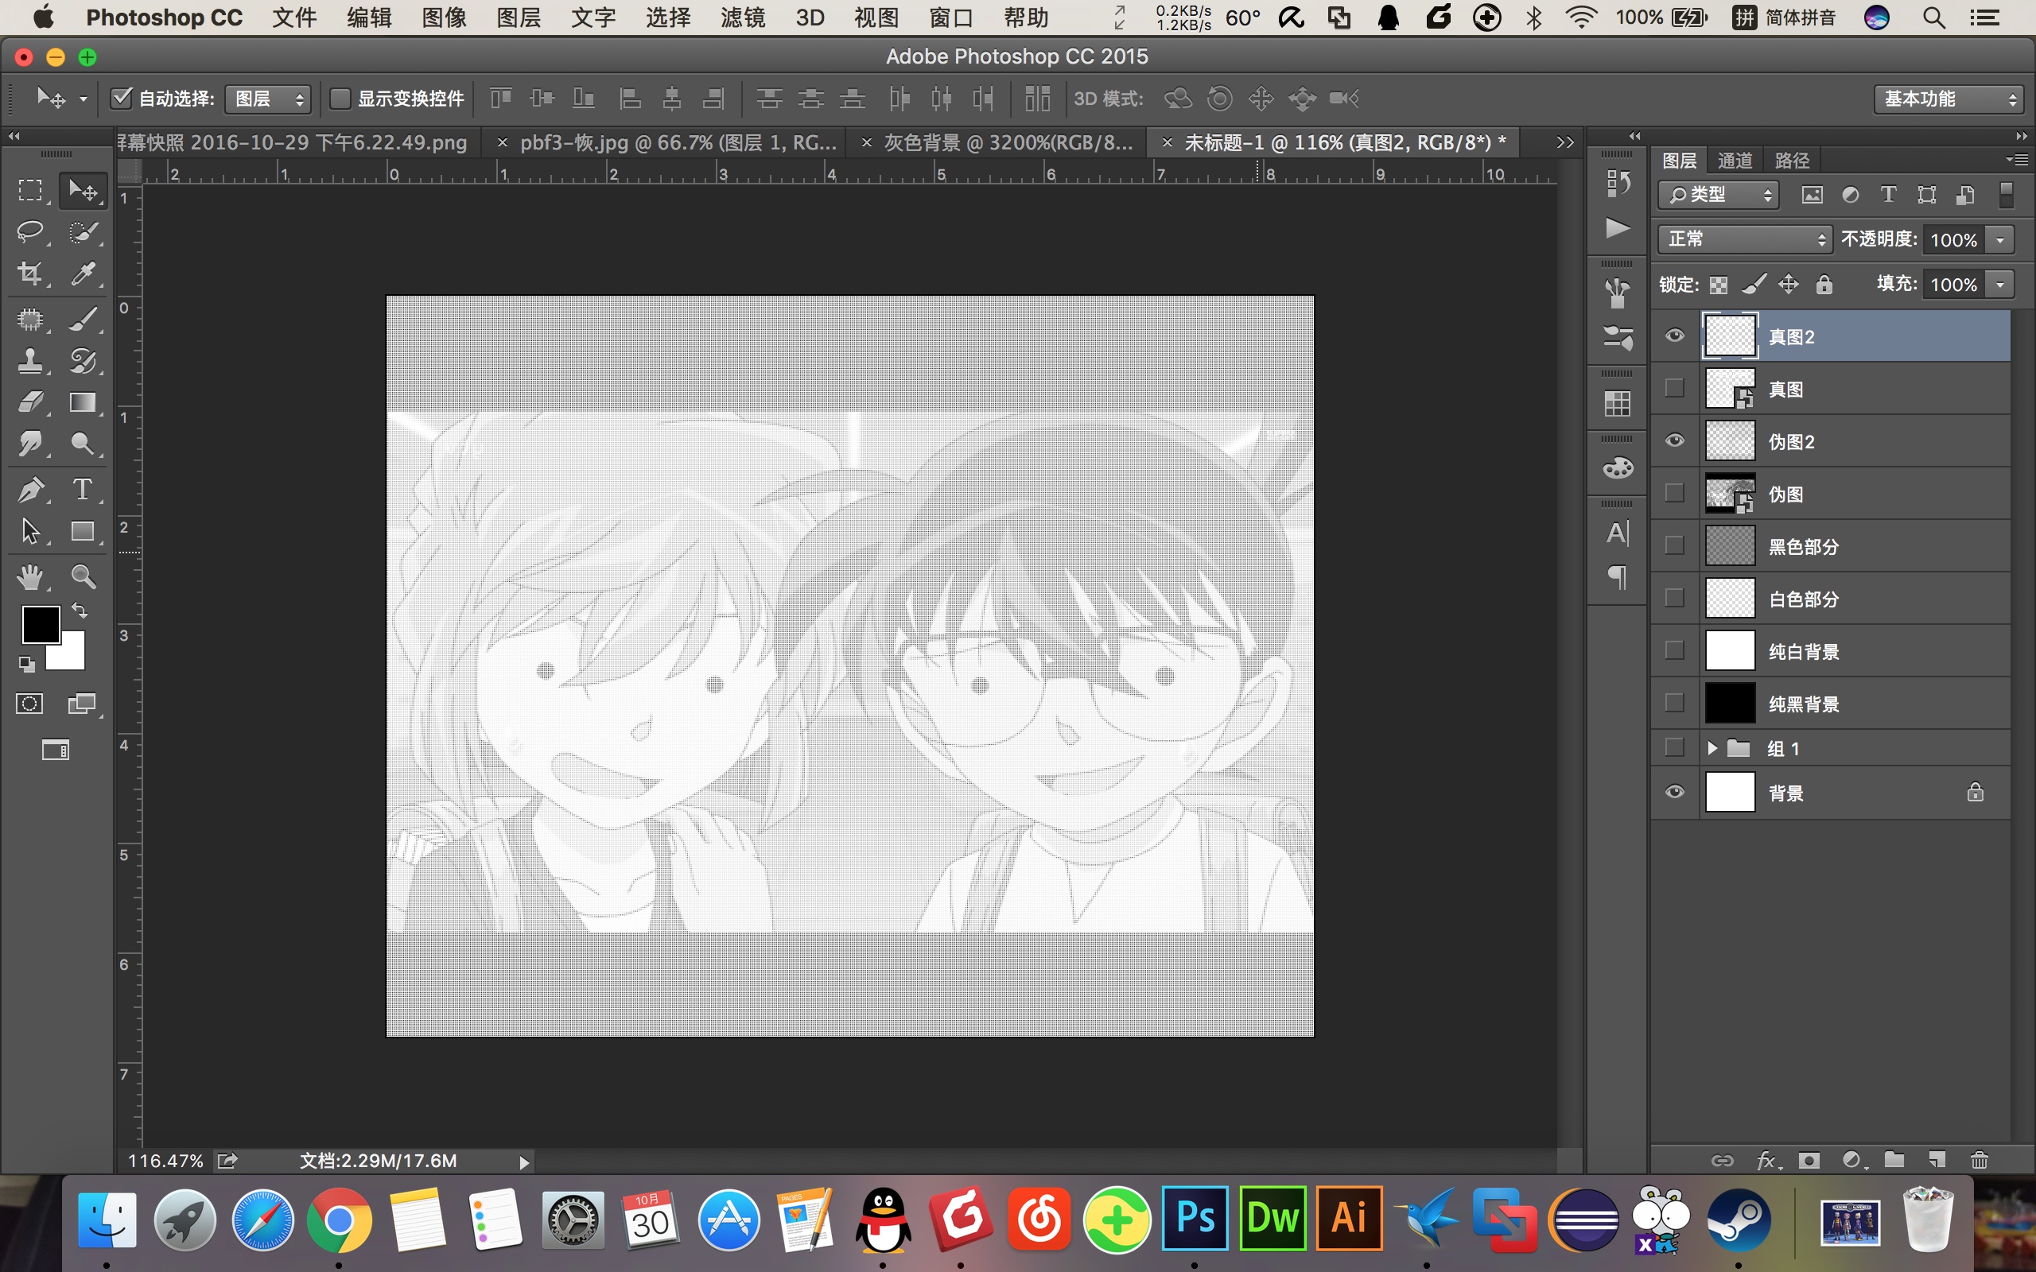
Task: Open the 不透明度 opacity arrow
Action: (x=2001, y=240)
